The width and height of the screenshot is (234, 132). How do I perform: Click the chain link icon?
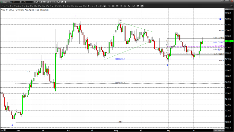pos(55,2)
